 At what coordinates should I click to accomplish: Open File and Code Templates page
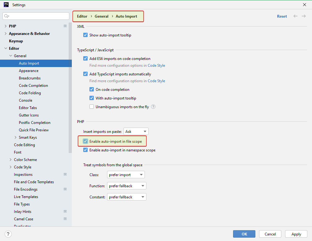(x=34, y=182)
